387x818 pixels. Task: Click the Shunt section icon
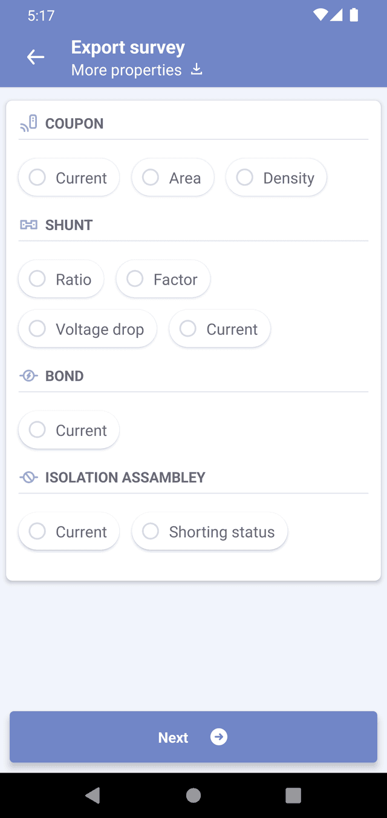click(28, 225)
